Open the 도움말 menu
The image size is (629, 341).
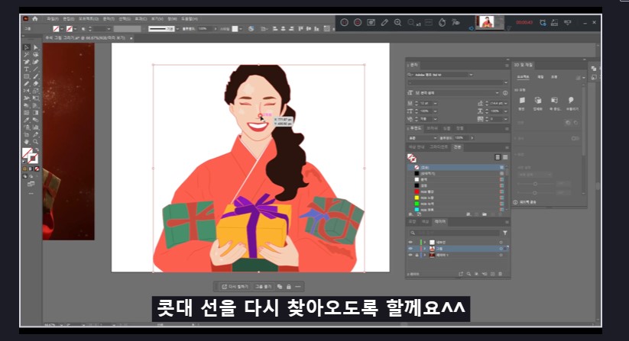coord(190,19)
